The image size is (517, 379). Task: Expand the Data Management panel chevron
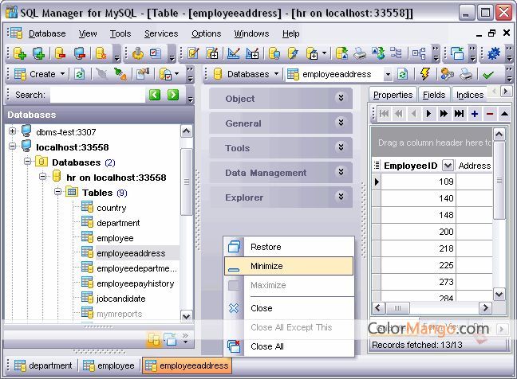(x=341, y=172)
